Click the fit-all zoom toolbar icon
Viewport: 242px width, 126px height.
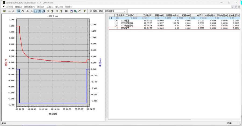click(43, 11)
